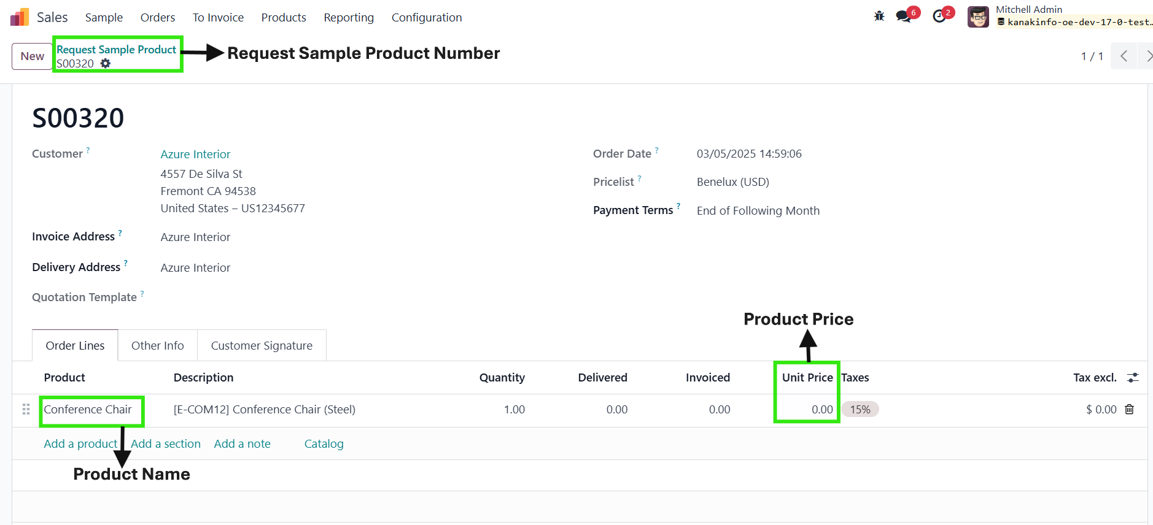Open Azure Interior customer link
The height and width of the screenshot is (525, 1153).
pos(195,154)
